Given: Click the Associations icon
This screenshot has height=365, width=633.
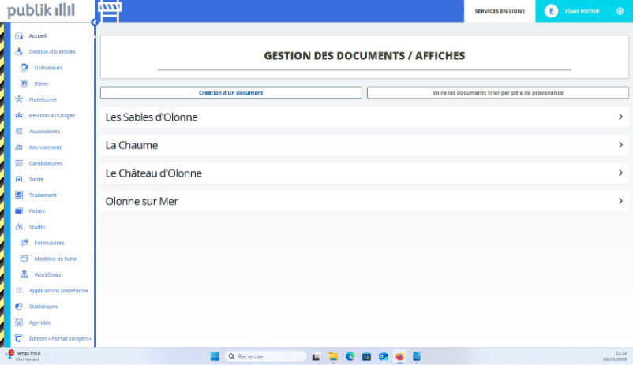Looking at the screenshot, I should (19, 132).
